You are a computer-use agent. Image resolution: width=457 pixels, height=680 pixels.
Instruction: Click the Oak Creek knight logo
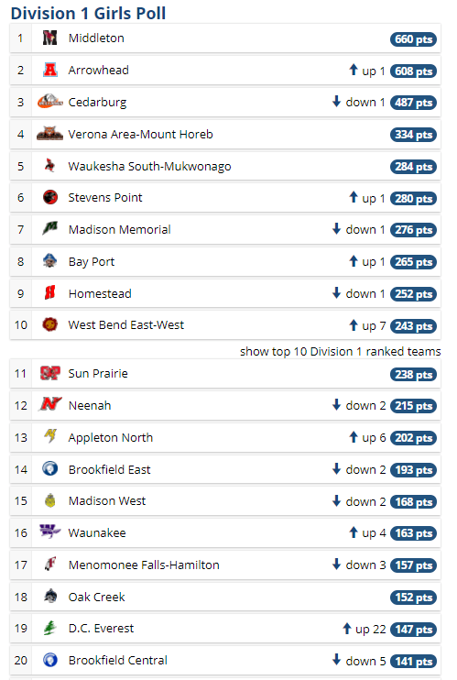50,597
